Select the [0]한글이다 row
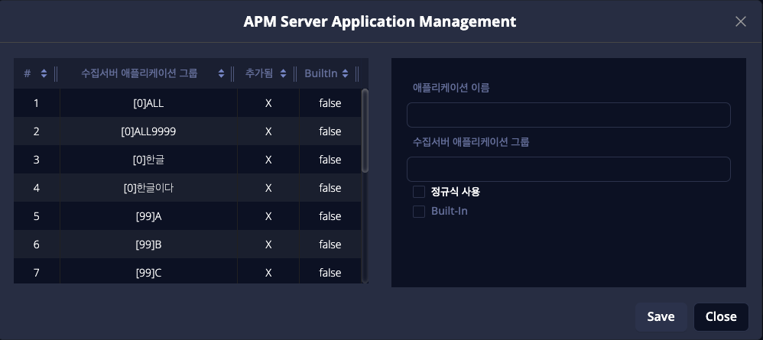This screenshot has height=340, width=763. 148,188
